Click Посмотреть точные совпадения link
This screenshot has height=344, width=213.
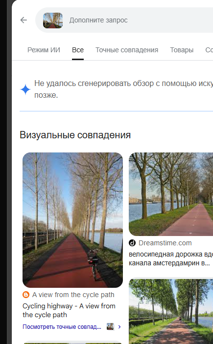(62, 327)
